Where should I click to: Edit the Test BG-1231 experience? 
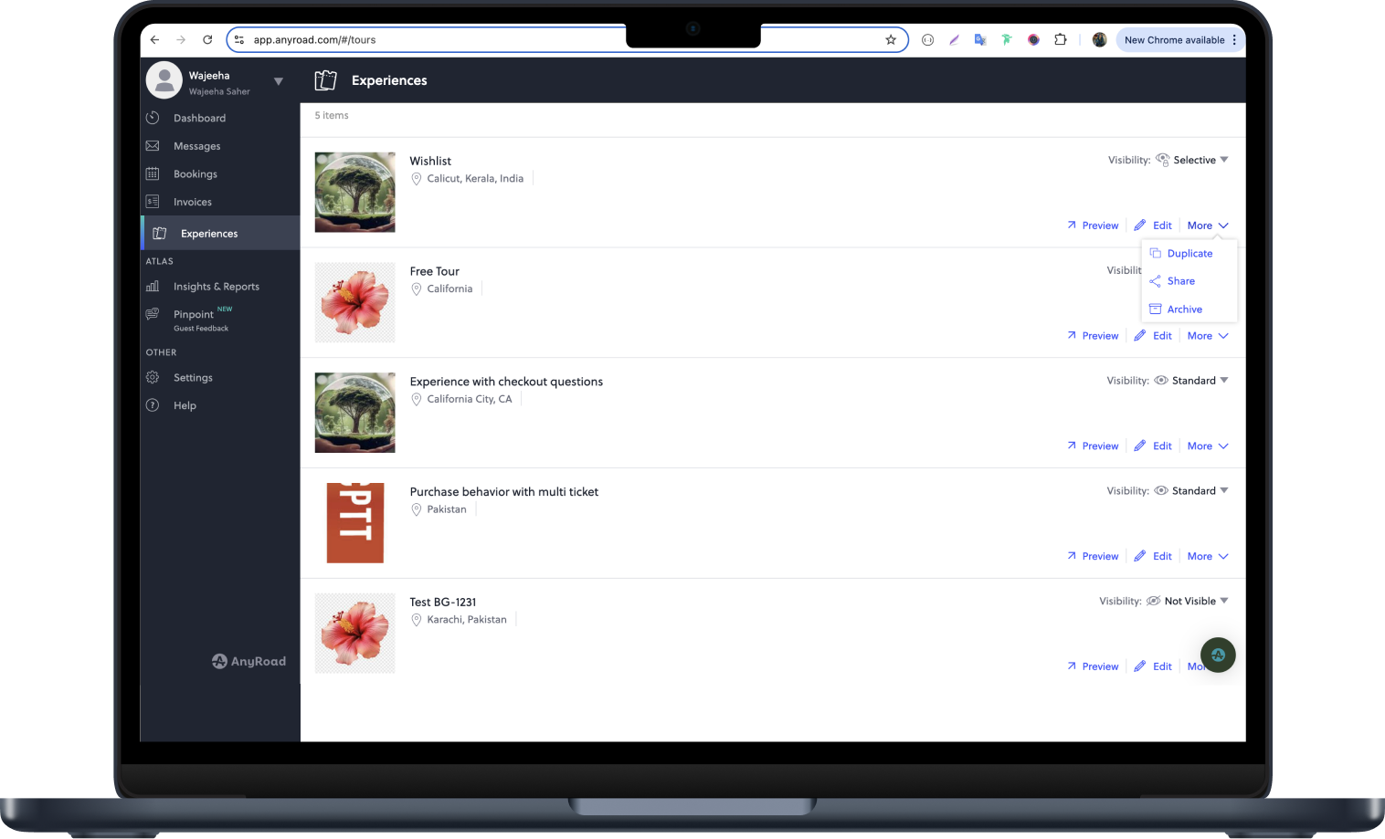(x=1153, y=667)
